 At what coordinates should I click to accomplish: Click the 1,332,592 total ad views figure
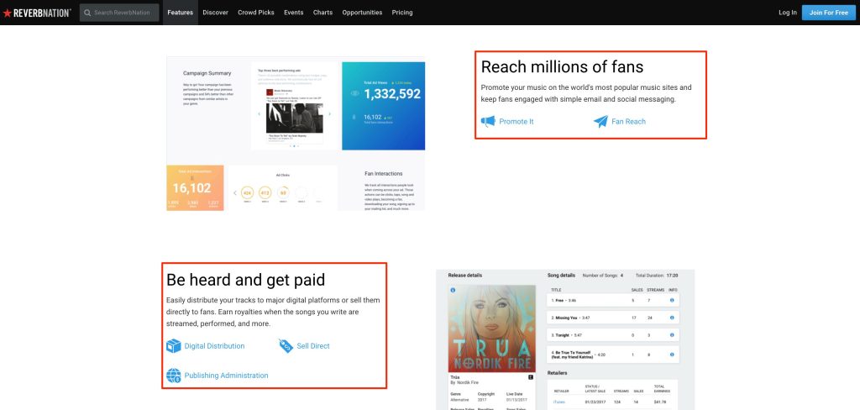[392, 94]
